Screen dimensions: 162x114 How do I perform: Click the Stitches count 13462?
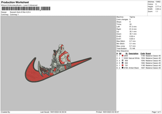(x=158, y=2)
